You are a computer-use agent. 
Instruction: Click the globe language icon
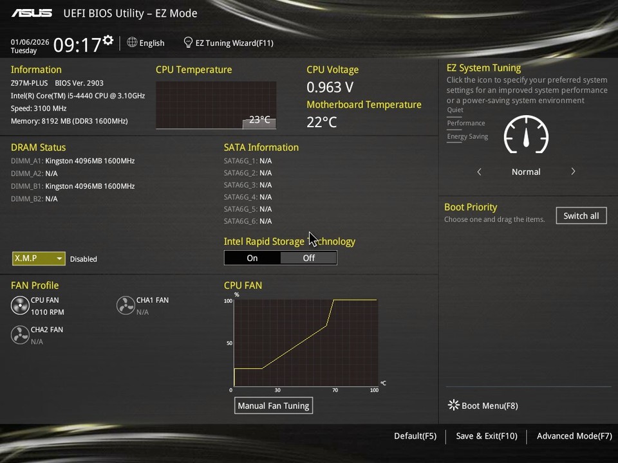click(132, 42)
